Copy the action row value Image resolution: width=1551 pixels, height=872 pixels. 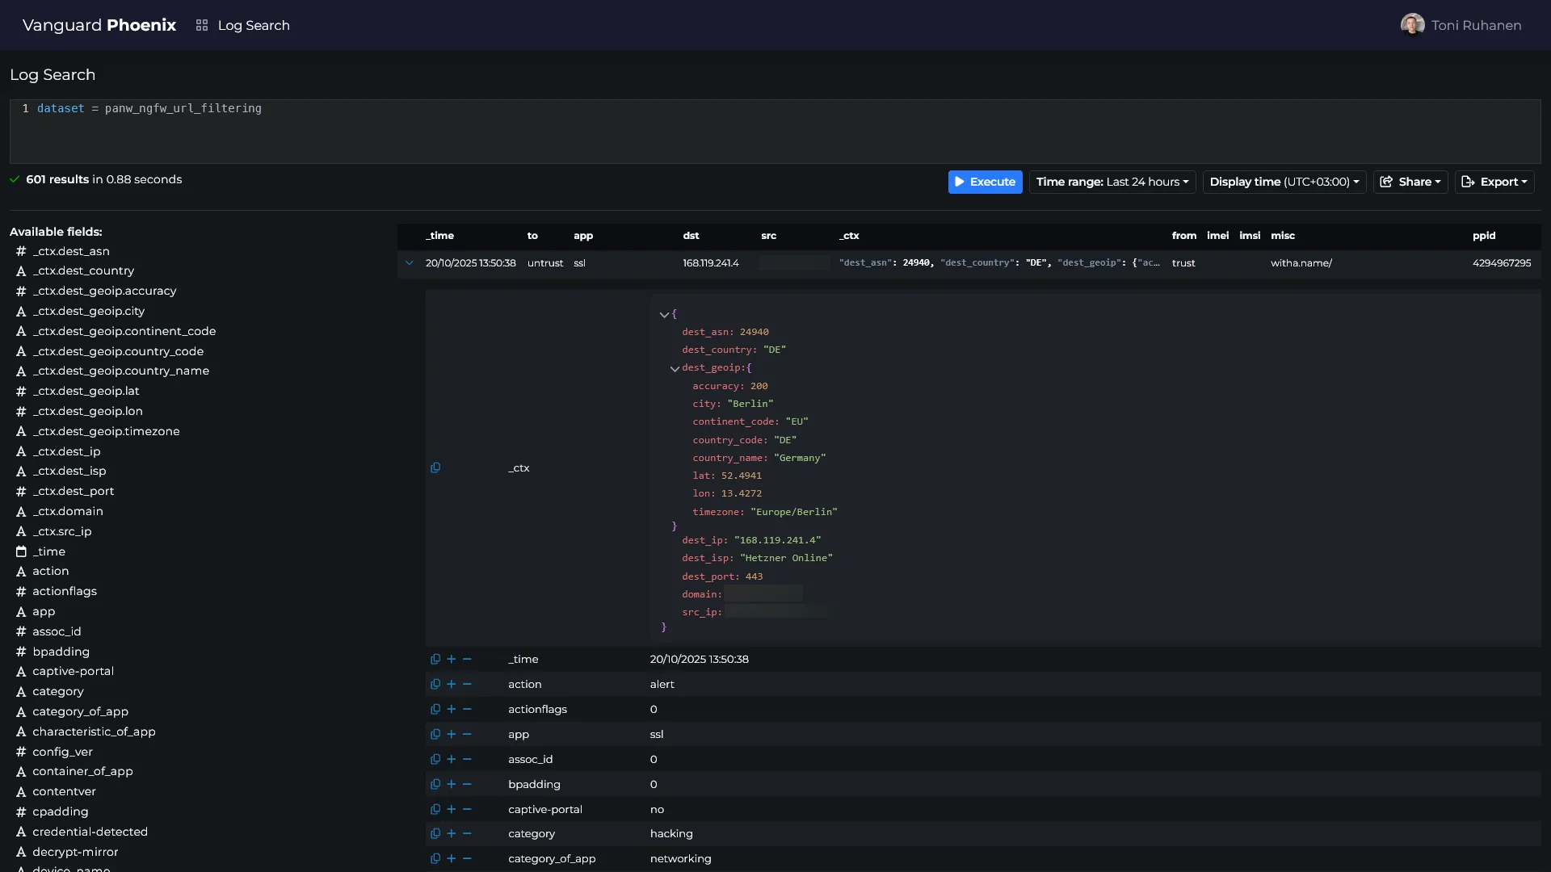tap(436, 684)
